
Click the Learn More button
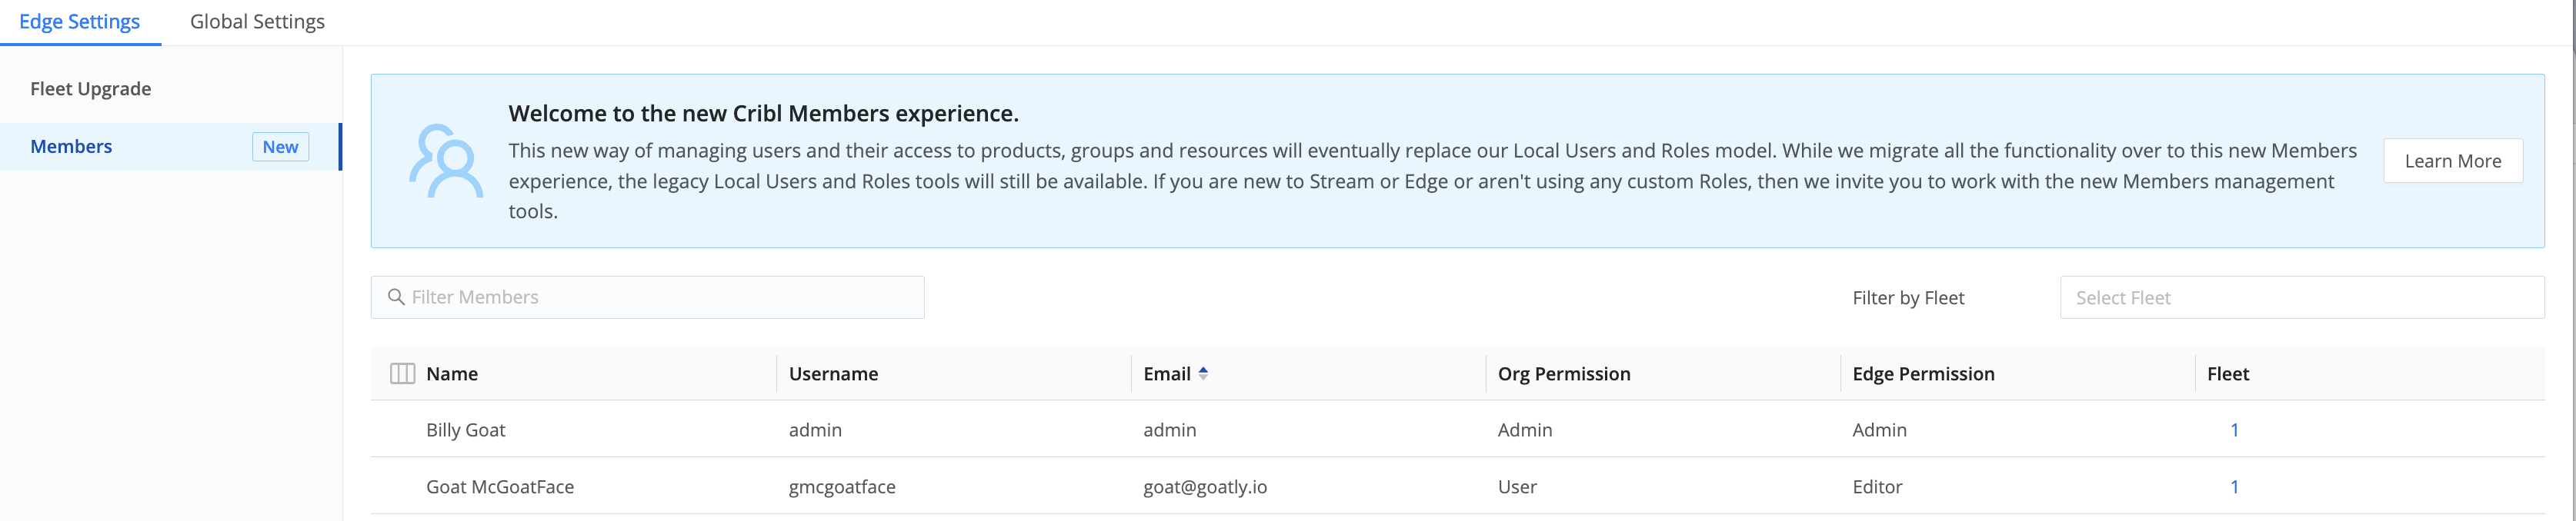coord(2453,160)
